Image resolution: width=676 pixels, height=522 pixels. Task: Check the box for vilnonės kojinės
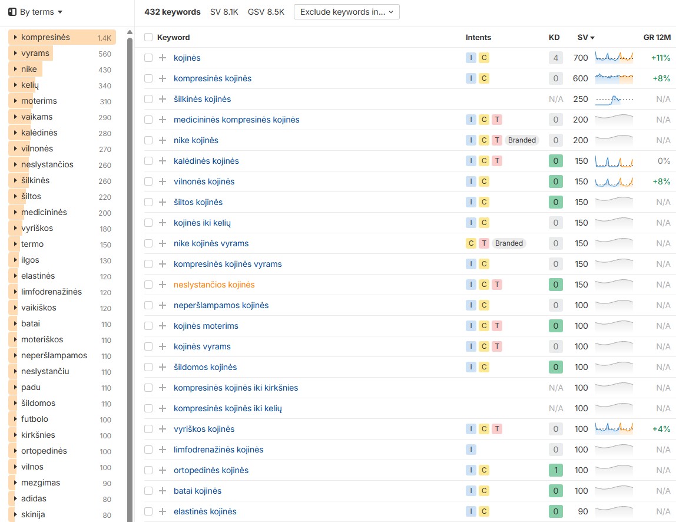[x=148, y=181]
